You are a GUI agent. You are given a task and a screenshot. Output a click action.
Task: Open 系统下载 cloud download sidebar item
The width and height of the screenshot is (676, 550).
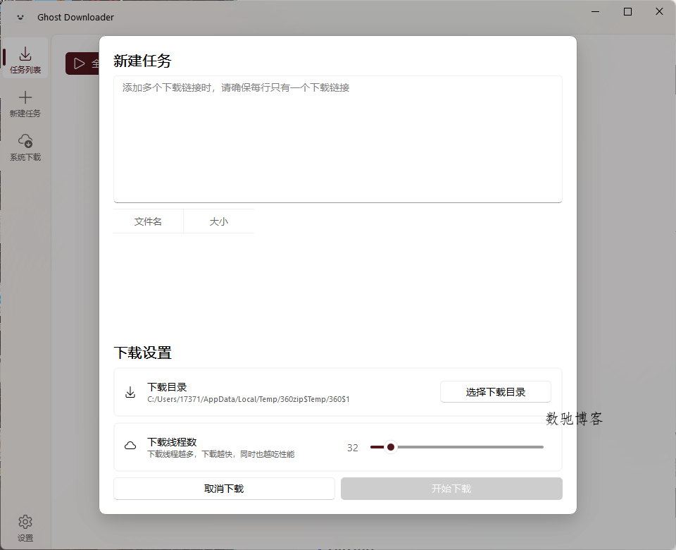tap(25, 147)
